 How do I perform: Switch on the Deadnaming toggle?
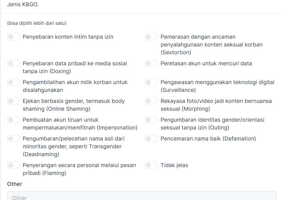pos(13,139)
